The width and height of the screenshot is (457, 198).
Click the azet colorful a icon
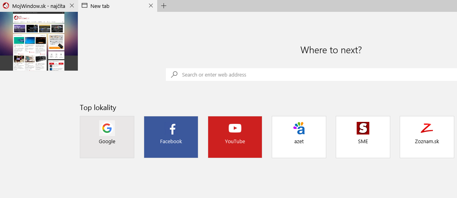[x=299, y=128]
